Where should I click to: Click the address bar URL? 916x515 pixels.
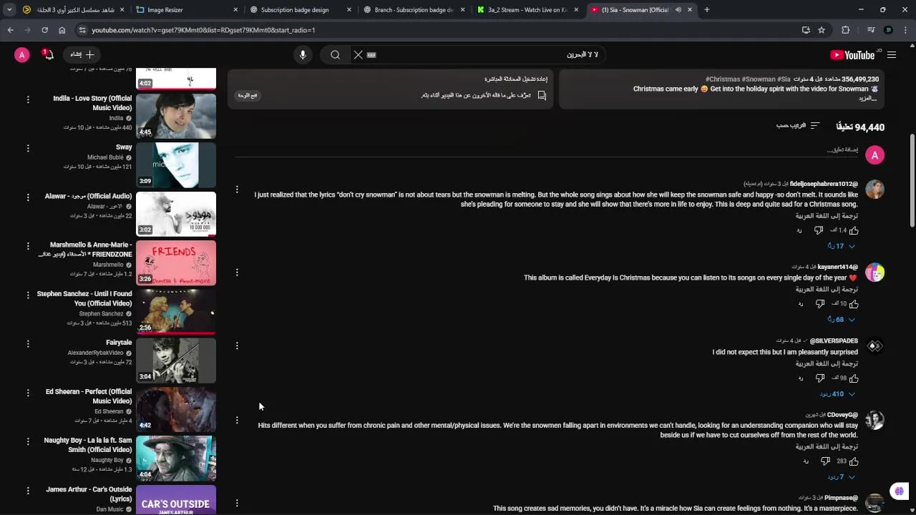[203, 30]
